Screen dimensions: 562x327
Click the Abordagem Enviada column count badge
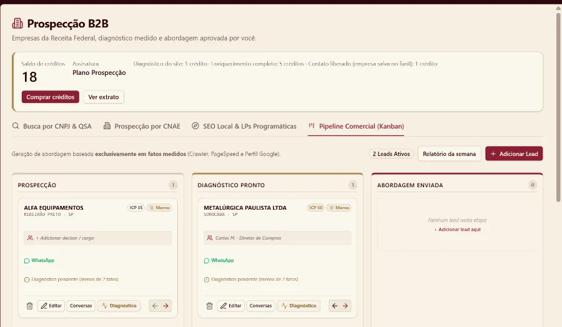pos(533,185)
